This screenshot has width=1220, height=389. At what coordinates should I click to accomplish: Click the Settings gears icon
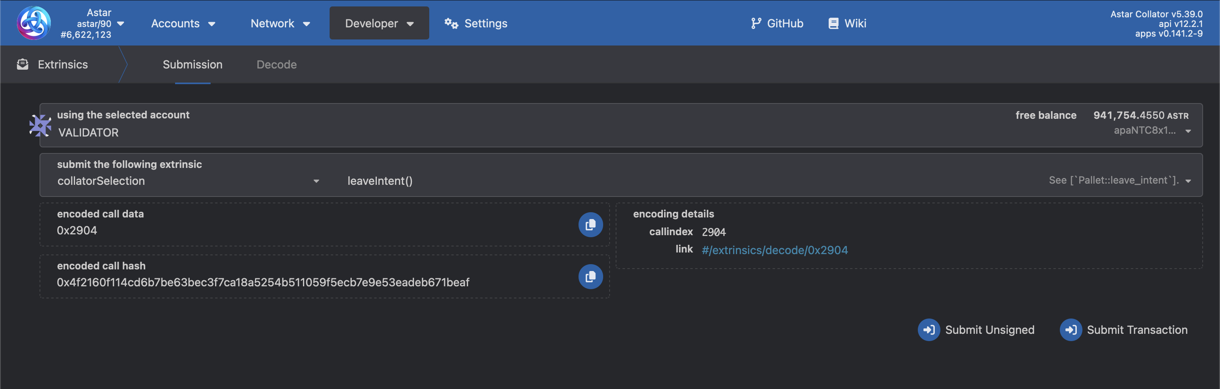[x=451, y=23]
